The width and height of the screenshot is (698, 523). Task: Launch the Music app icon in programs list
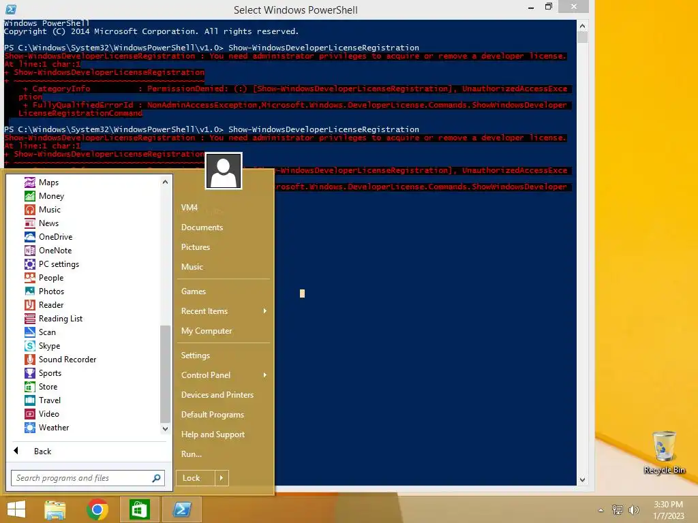coord(30,210)
